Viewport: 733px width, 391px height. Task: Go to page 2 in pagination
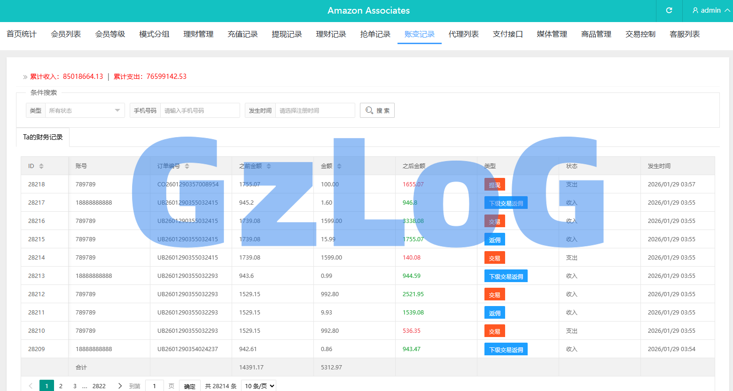[x=61, y=386]
